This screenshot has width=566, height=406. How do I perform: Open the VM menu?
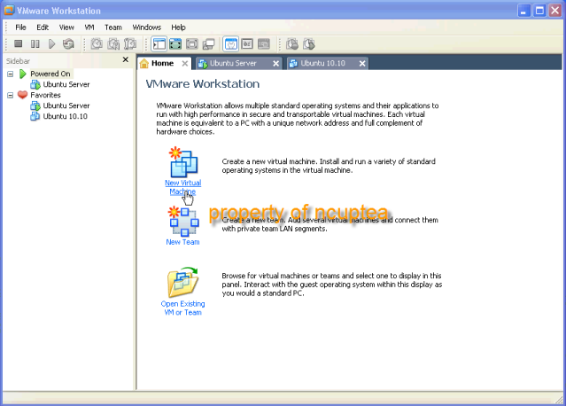point(89,27)
